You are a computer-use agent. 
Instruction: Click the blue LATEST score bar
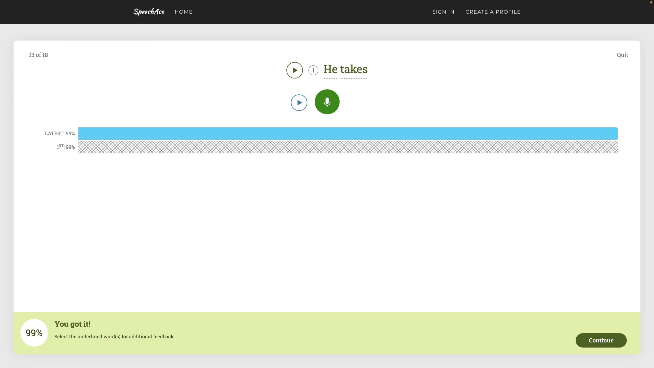pos(348,133)
